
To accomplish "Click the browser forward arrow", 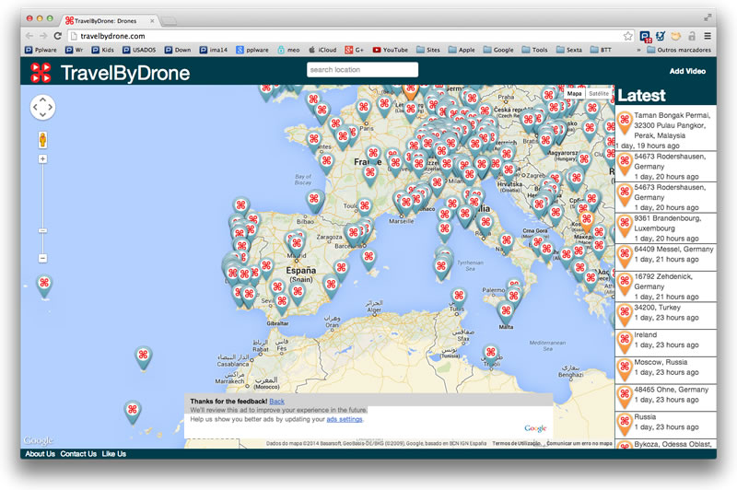I will (x=43, y=36).
